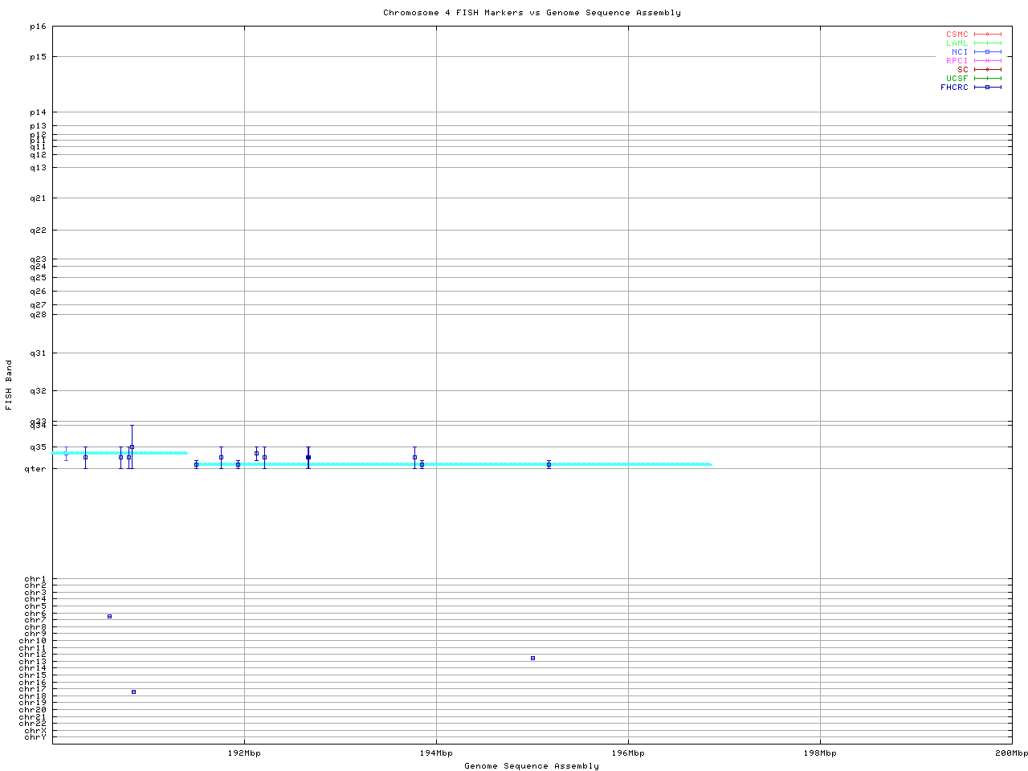Click the q13 band label
This screenshot has width=1028, height=771.
point(39,168)
